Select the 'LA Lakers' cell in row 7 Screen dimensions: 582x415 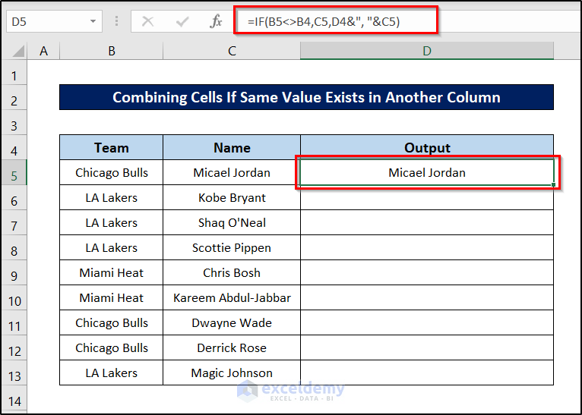[x=112, y=222]
